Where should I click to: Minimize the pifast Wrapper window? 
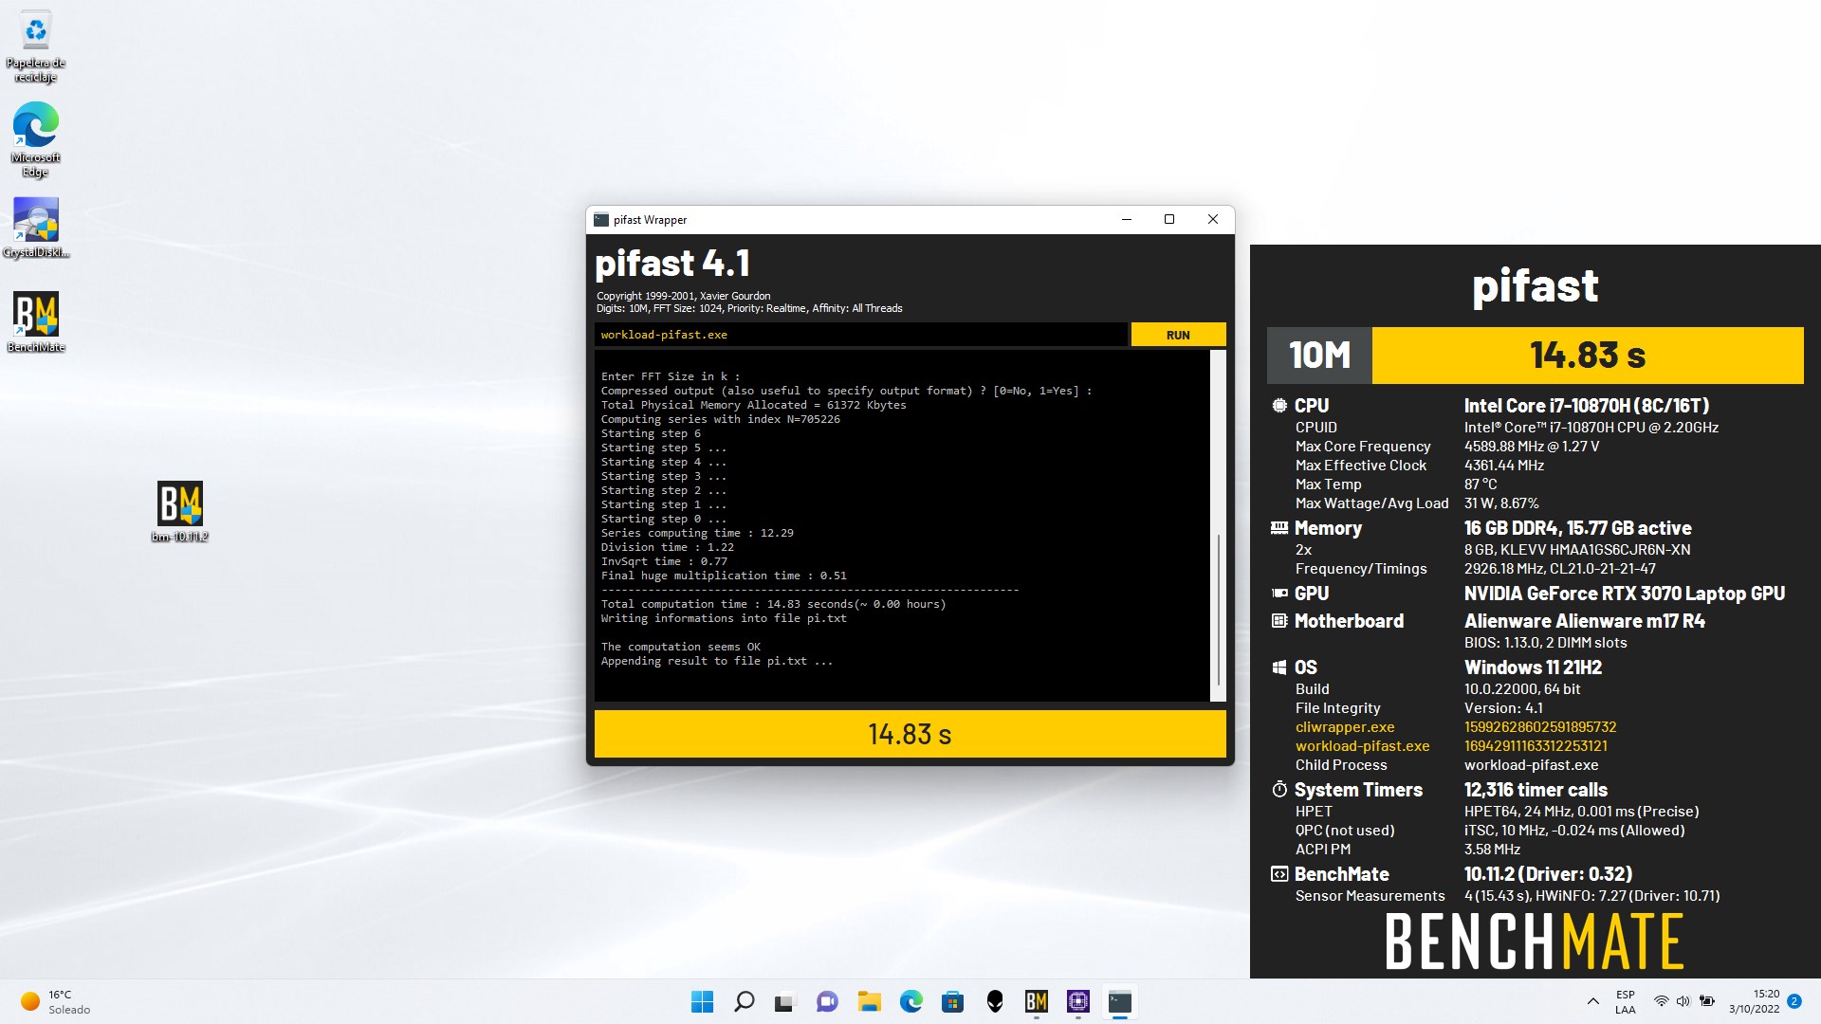[x=1127, y=220]
